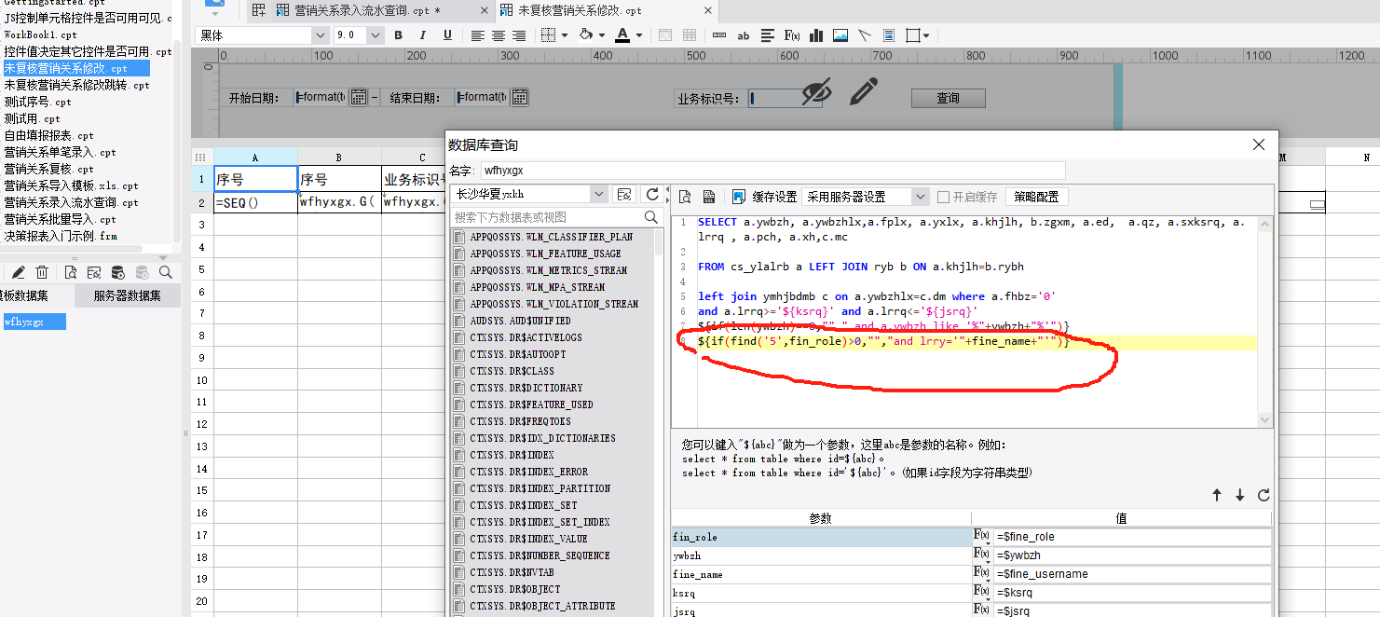Click the 业务标识号 input field

coord(784,98)
